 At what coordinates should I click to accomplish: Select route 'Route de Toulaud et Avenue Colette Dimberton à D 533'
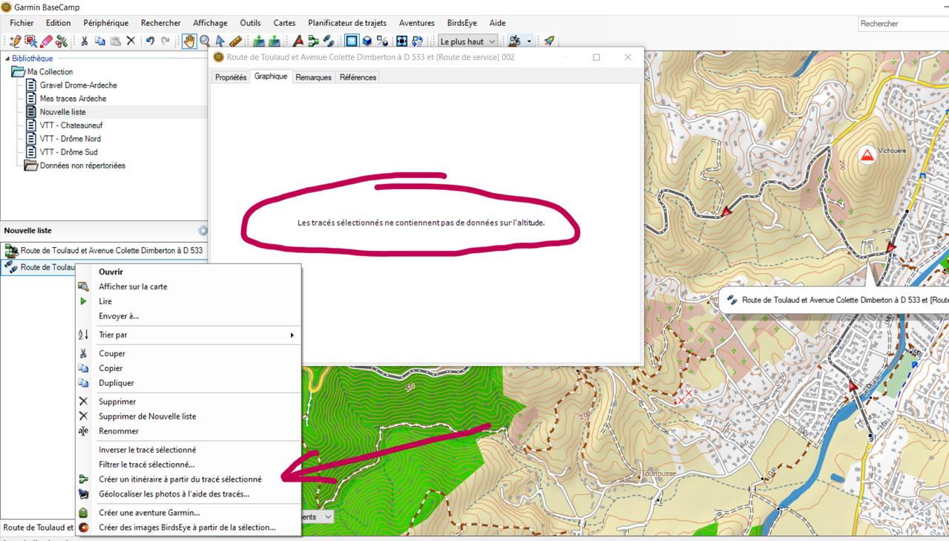(x=104, y=251)
